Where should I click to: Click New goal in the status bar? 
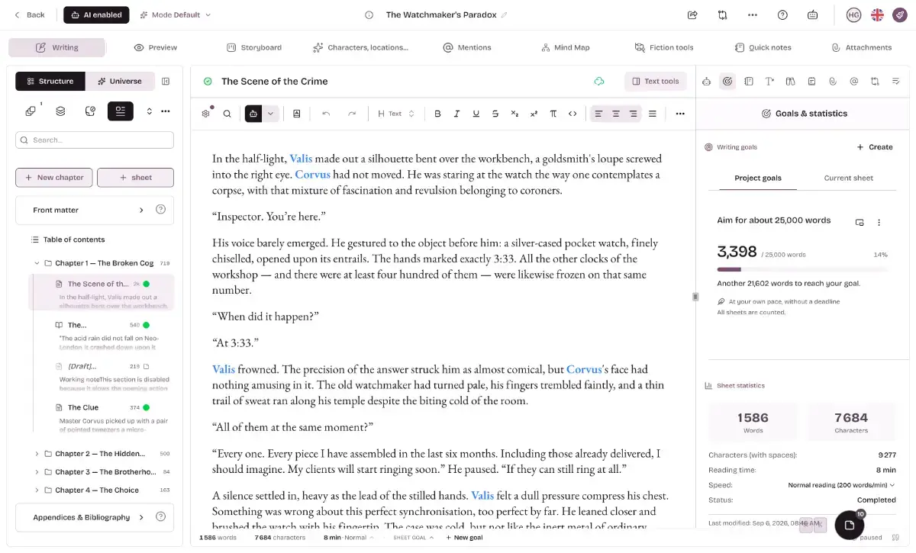pos(464,538)
